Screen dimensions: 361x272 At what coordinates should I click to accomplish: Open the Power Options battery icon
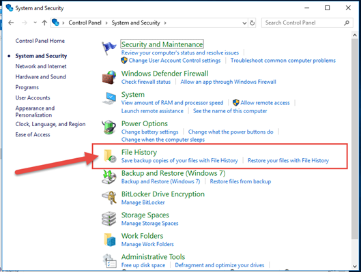click(x=109, y=127)
